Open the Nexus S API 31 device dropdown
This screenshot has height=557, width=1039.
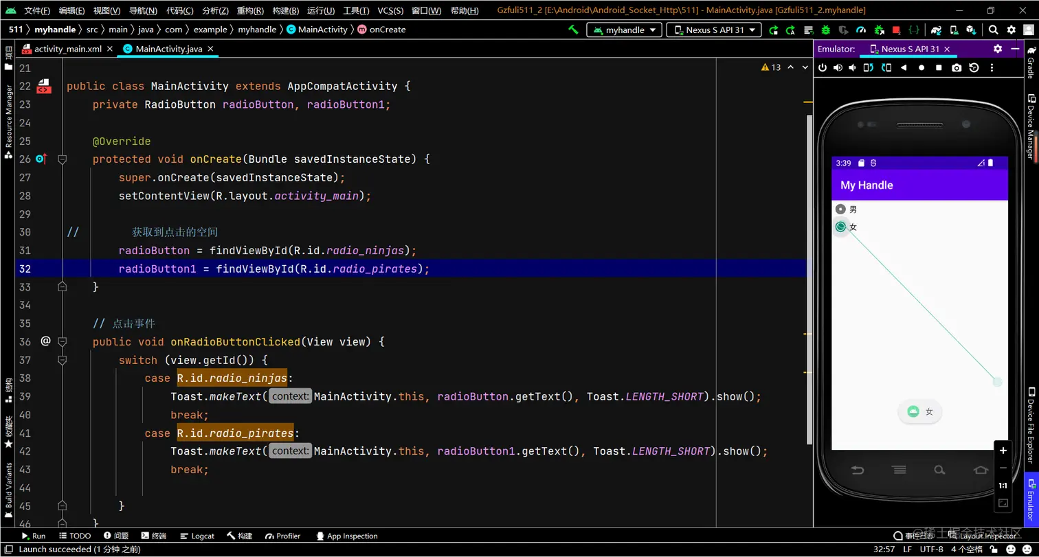click(x=714, y=30)
